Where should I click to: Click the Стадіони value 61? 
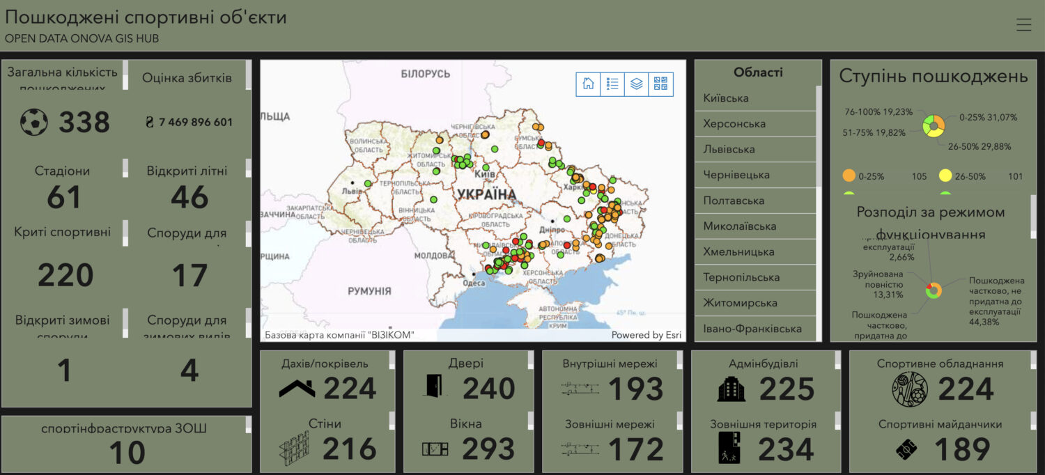point(64,198)
